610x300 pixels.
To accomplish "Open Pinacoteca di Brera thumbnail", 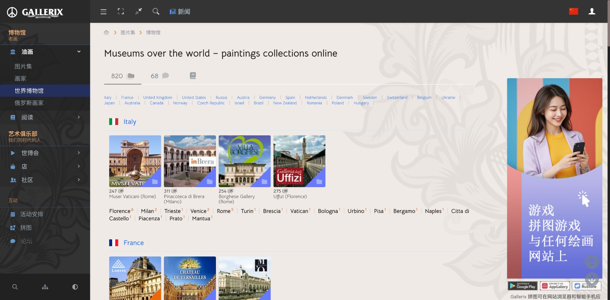I will pyautogui.click(x=190, y=161).
